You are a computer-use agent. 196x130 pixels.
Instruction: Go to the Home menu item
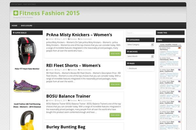tap(14, 25)
